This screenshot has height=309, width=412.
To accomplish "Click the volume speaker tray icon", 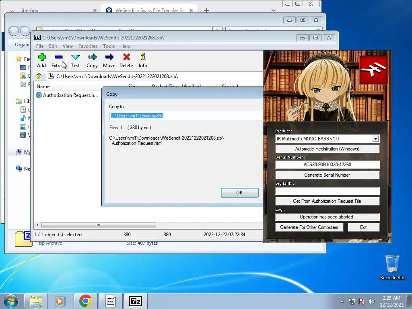I will [x=371, y=301].
